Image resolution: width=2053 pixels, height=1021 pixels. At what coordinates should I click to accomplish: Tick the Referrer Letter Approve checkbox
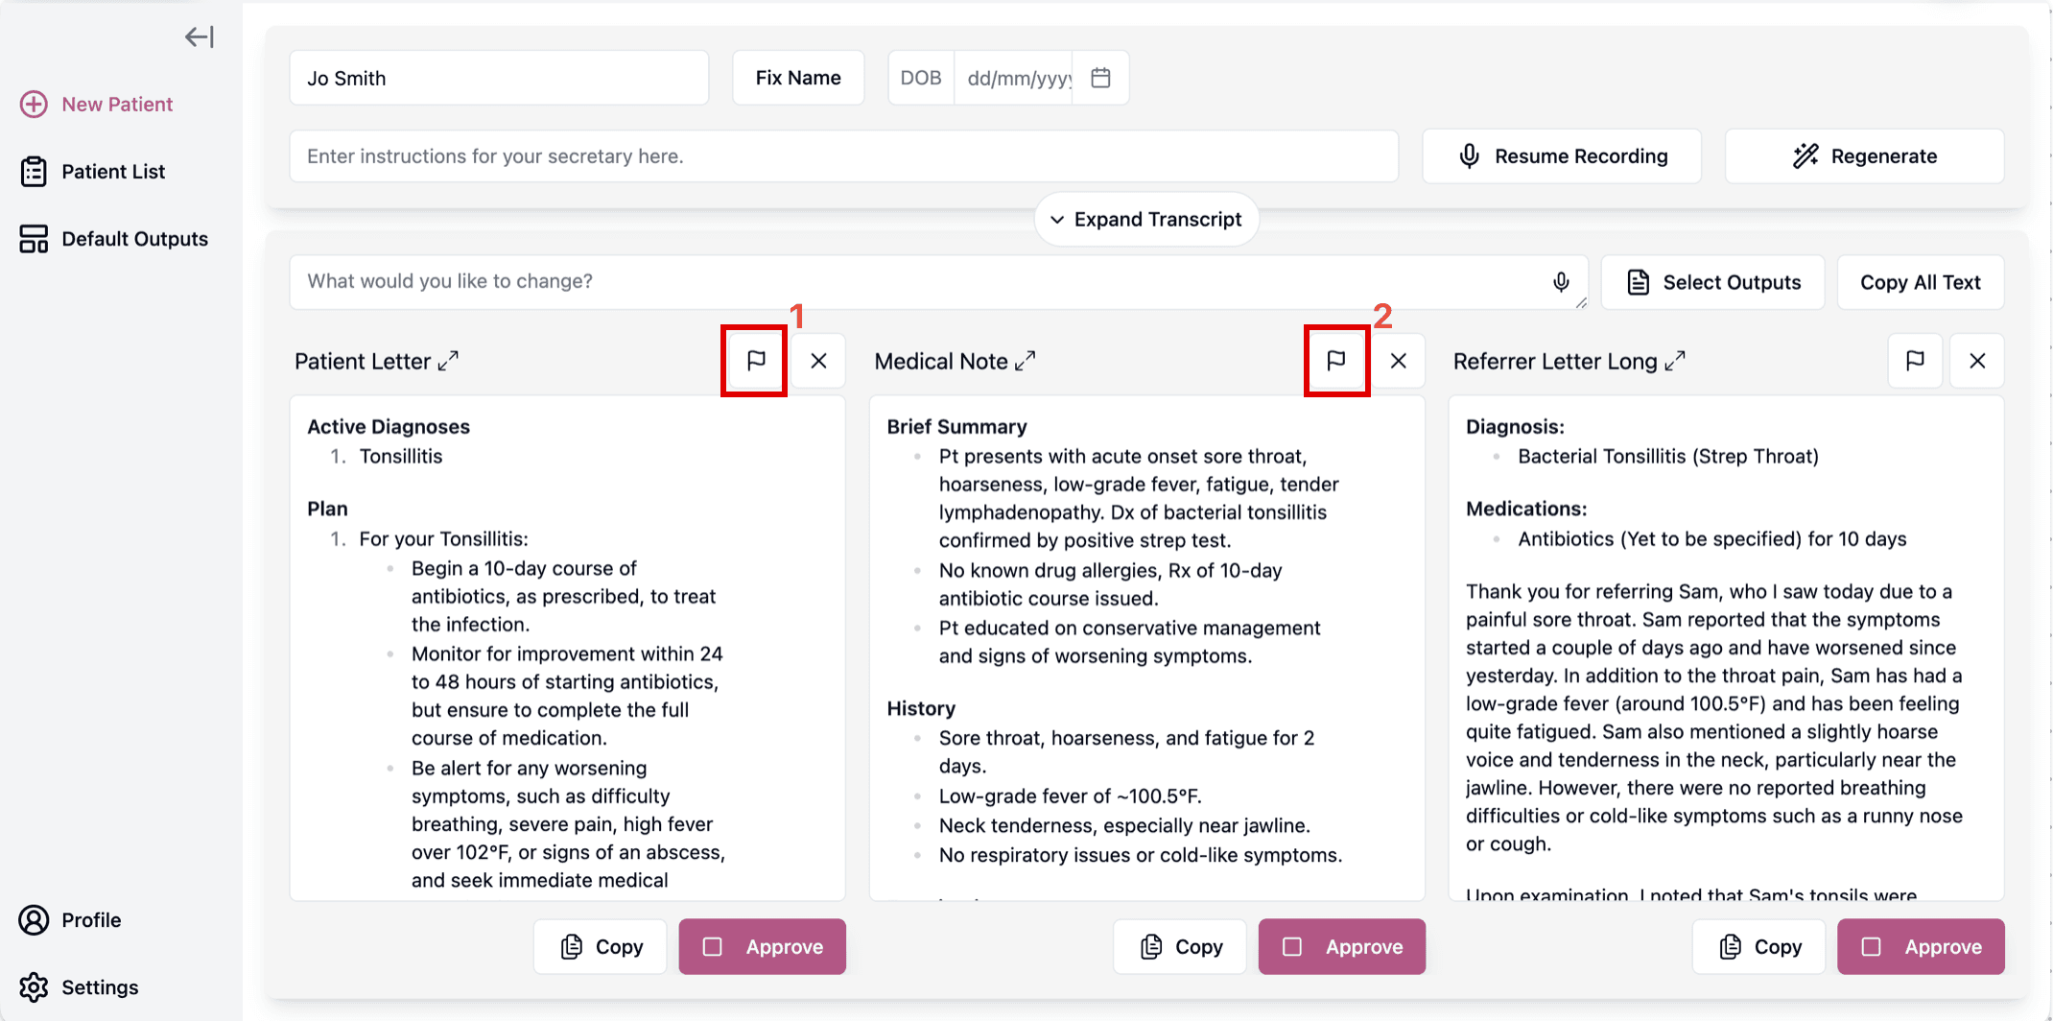[1871, 947]
